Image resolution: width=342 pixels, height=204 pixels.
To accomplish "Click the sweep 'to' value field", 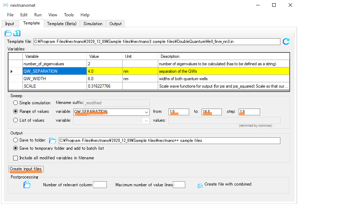I will tap(212, 112).
